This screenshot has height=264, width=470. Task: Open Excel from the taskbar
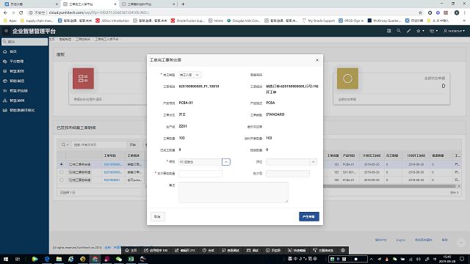click(x=131, y=259)
